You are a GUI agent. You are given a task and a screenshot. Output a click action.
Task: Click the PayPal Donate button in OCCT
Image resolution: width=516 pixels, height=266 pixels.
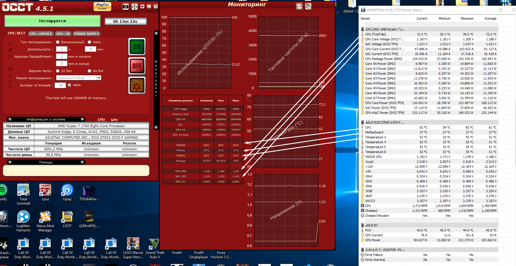(102, 6)
